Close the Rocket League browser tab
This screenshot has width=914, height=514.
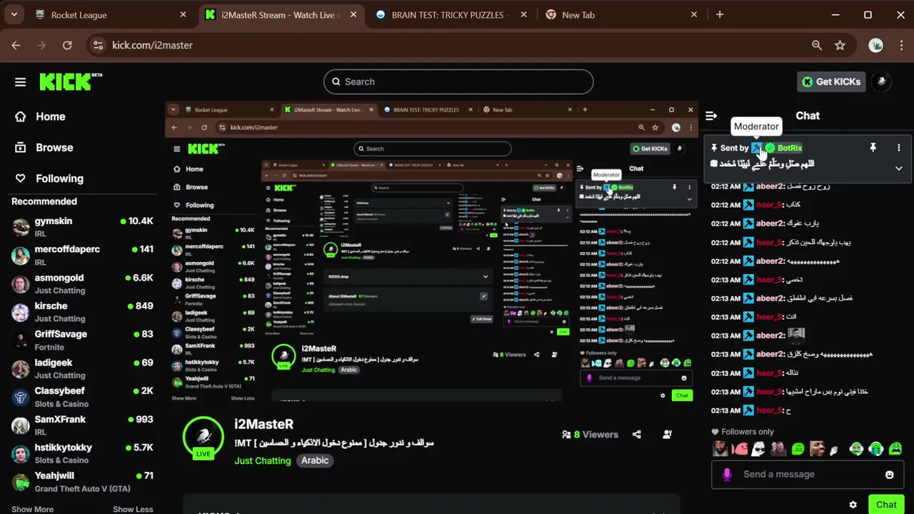pyautogui.click(x=183, y=14)
